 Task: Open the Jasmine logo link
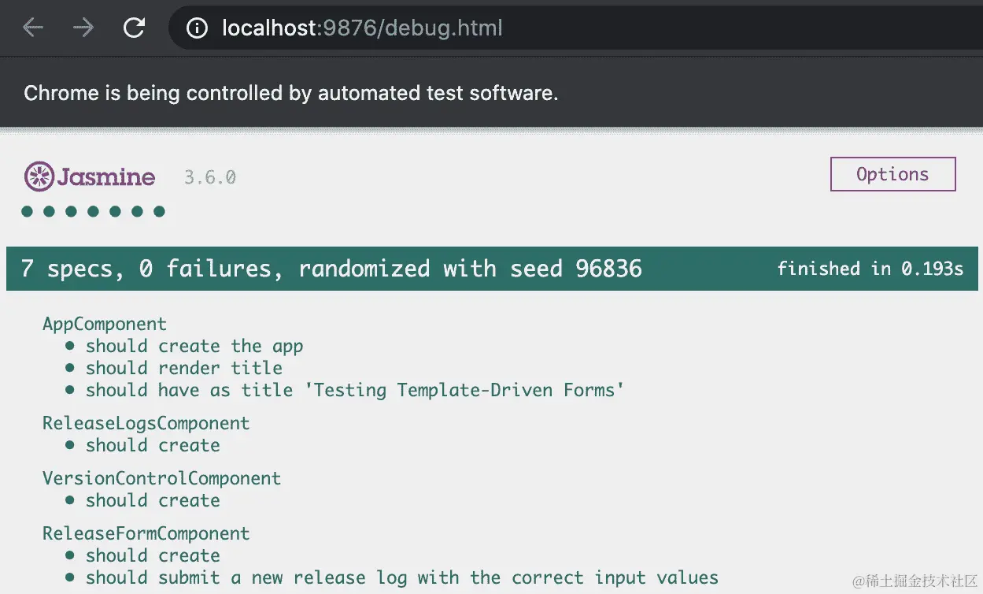click(89, 176)
